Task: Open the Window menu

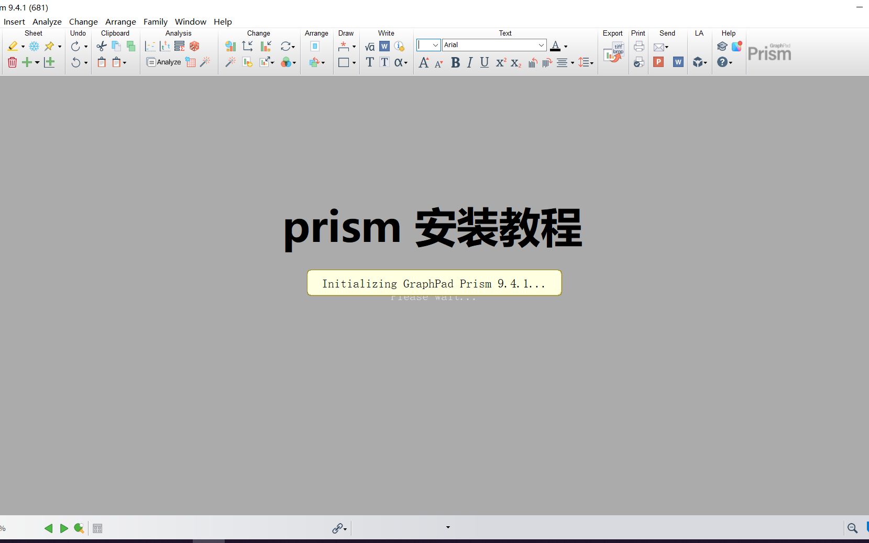Action: [191, 21]
